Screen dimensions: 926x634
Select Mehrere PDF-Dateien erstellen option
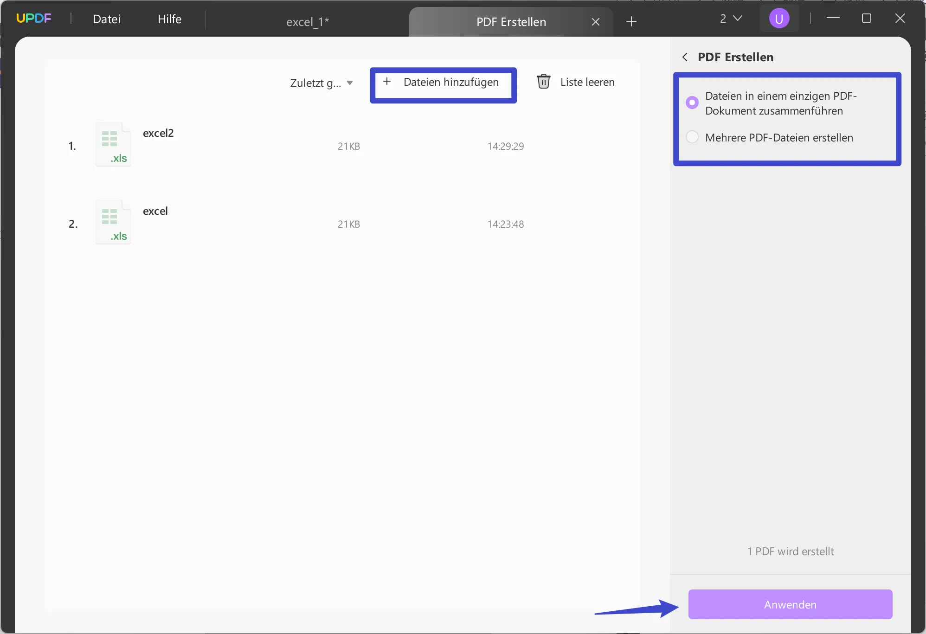pos(692,137)
